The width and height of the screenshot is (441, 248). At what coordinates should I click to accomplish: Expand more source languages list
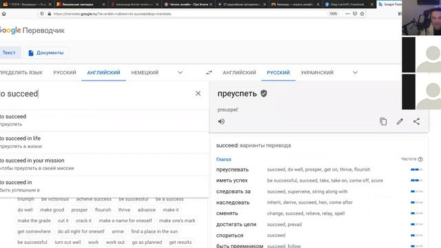pos(181,72)
